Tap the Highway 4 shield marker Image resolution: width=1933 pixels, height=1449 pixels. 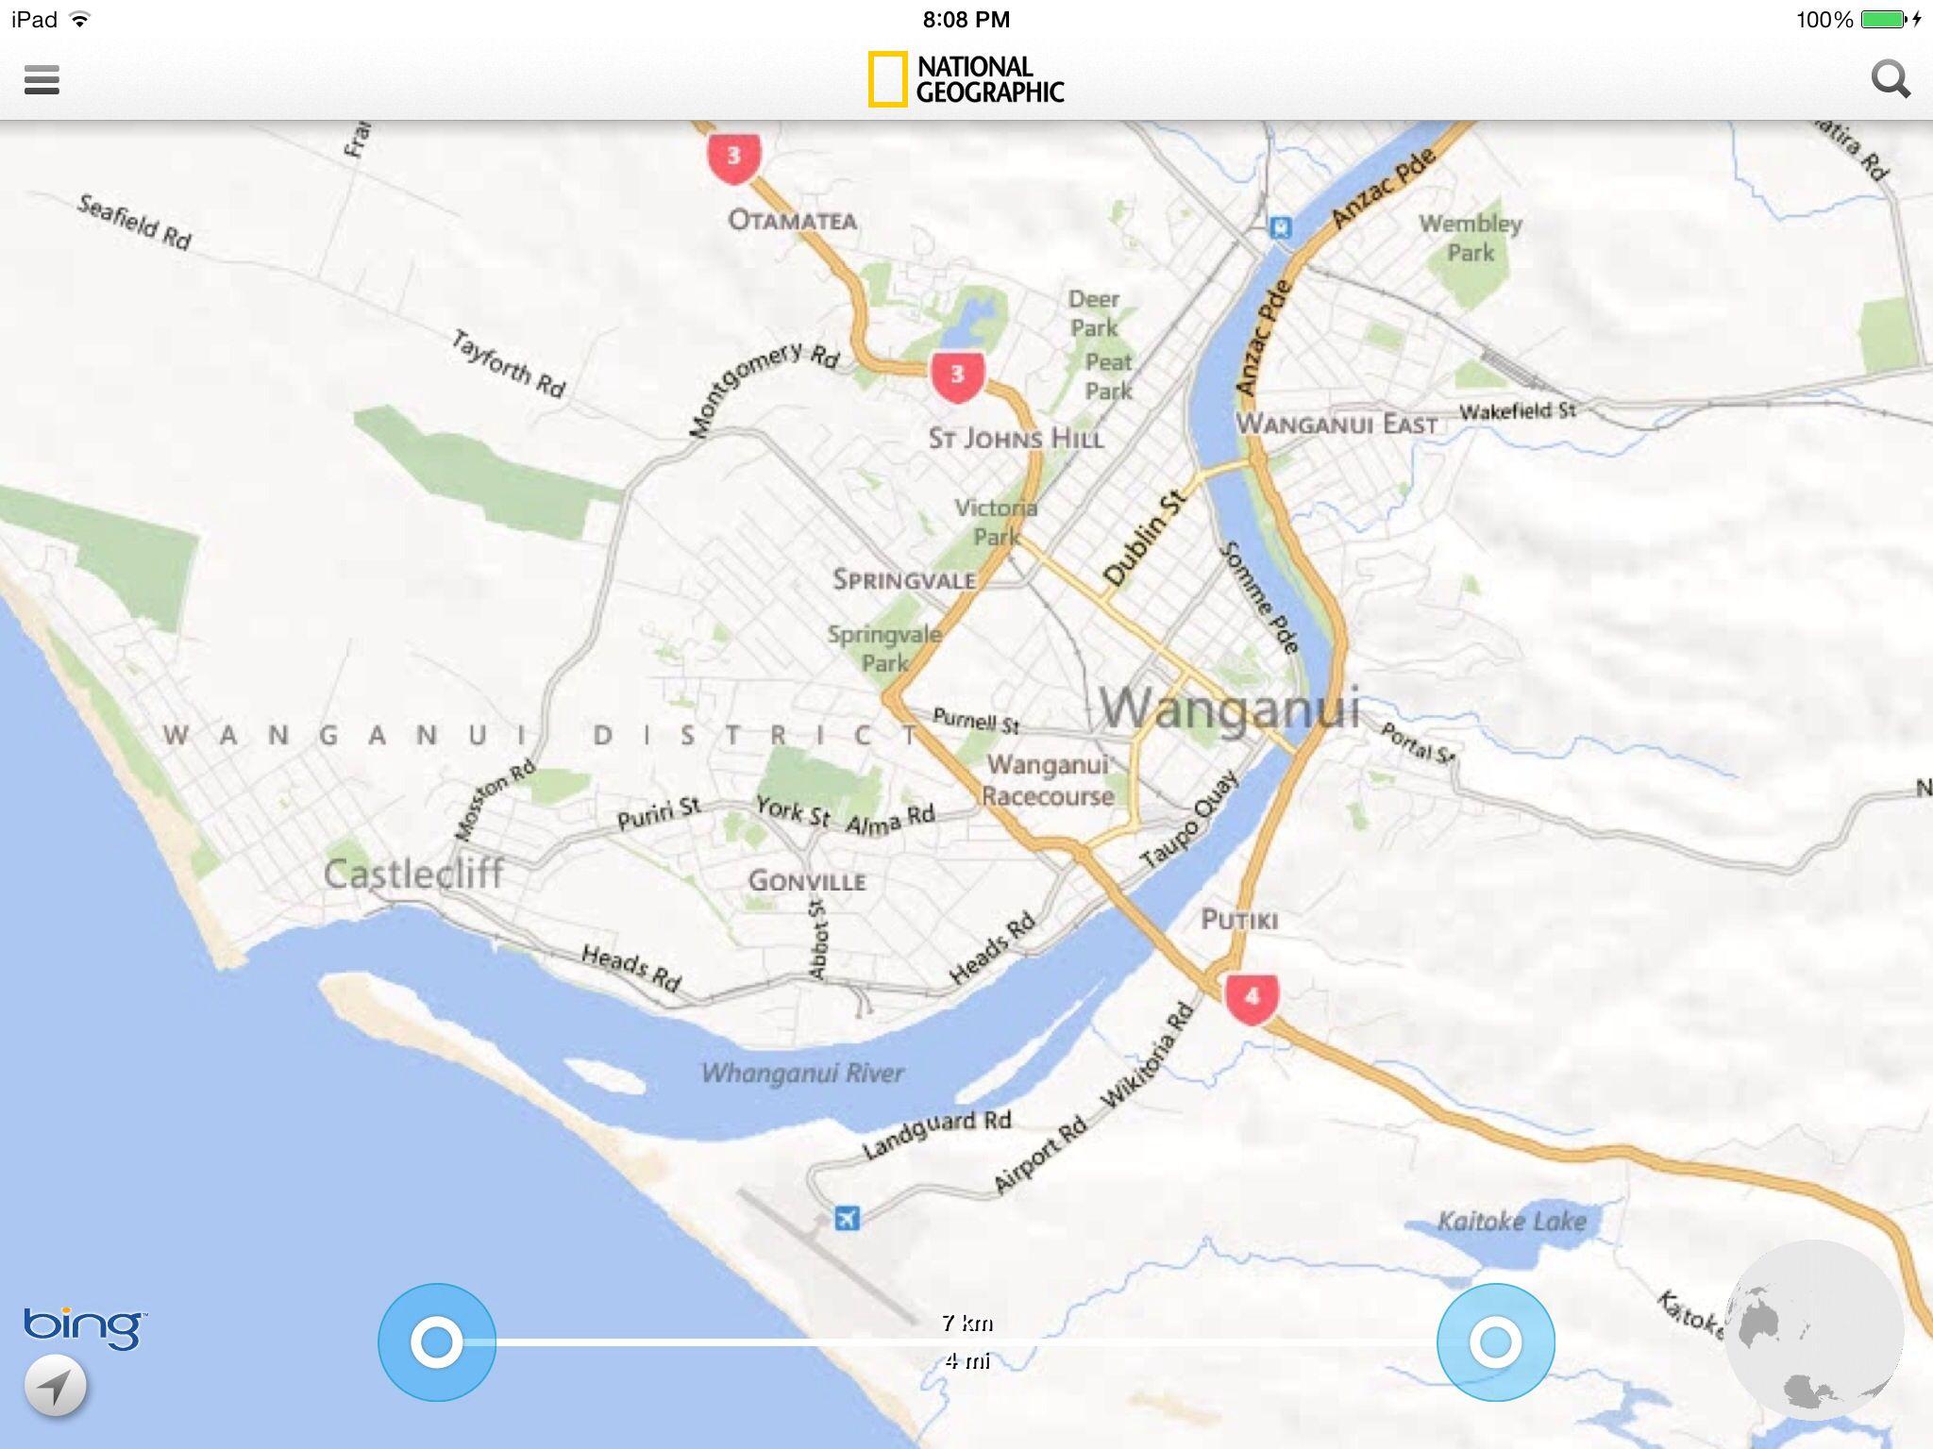[x=1252, y=998]
